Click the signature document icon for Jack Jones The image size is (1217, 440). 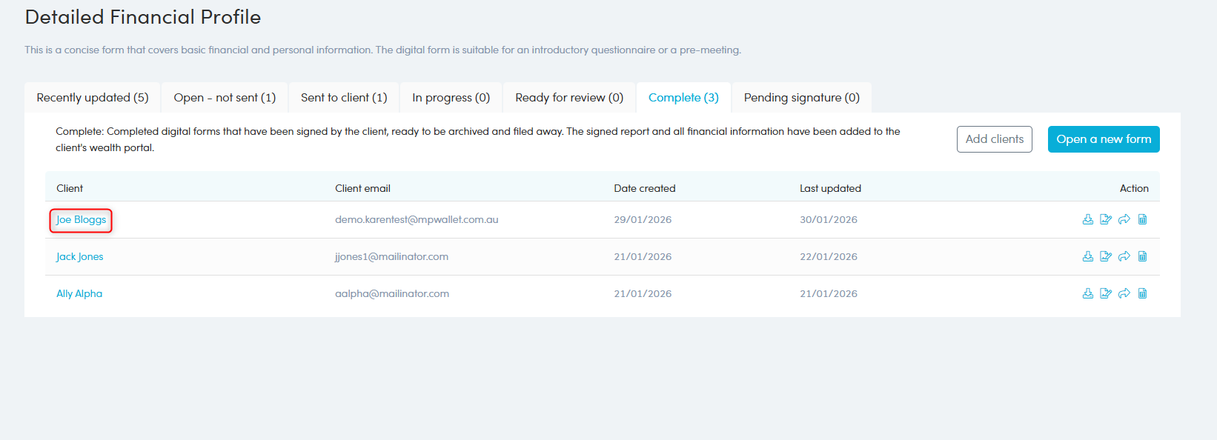[x=1106, y=256]
